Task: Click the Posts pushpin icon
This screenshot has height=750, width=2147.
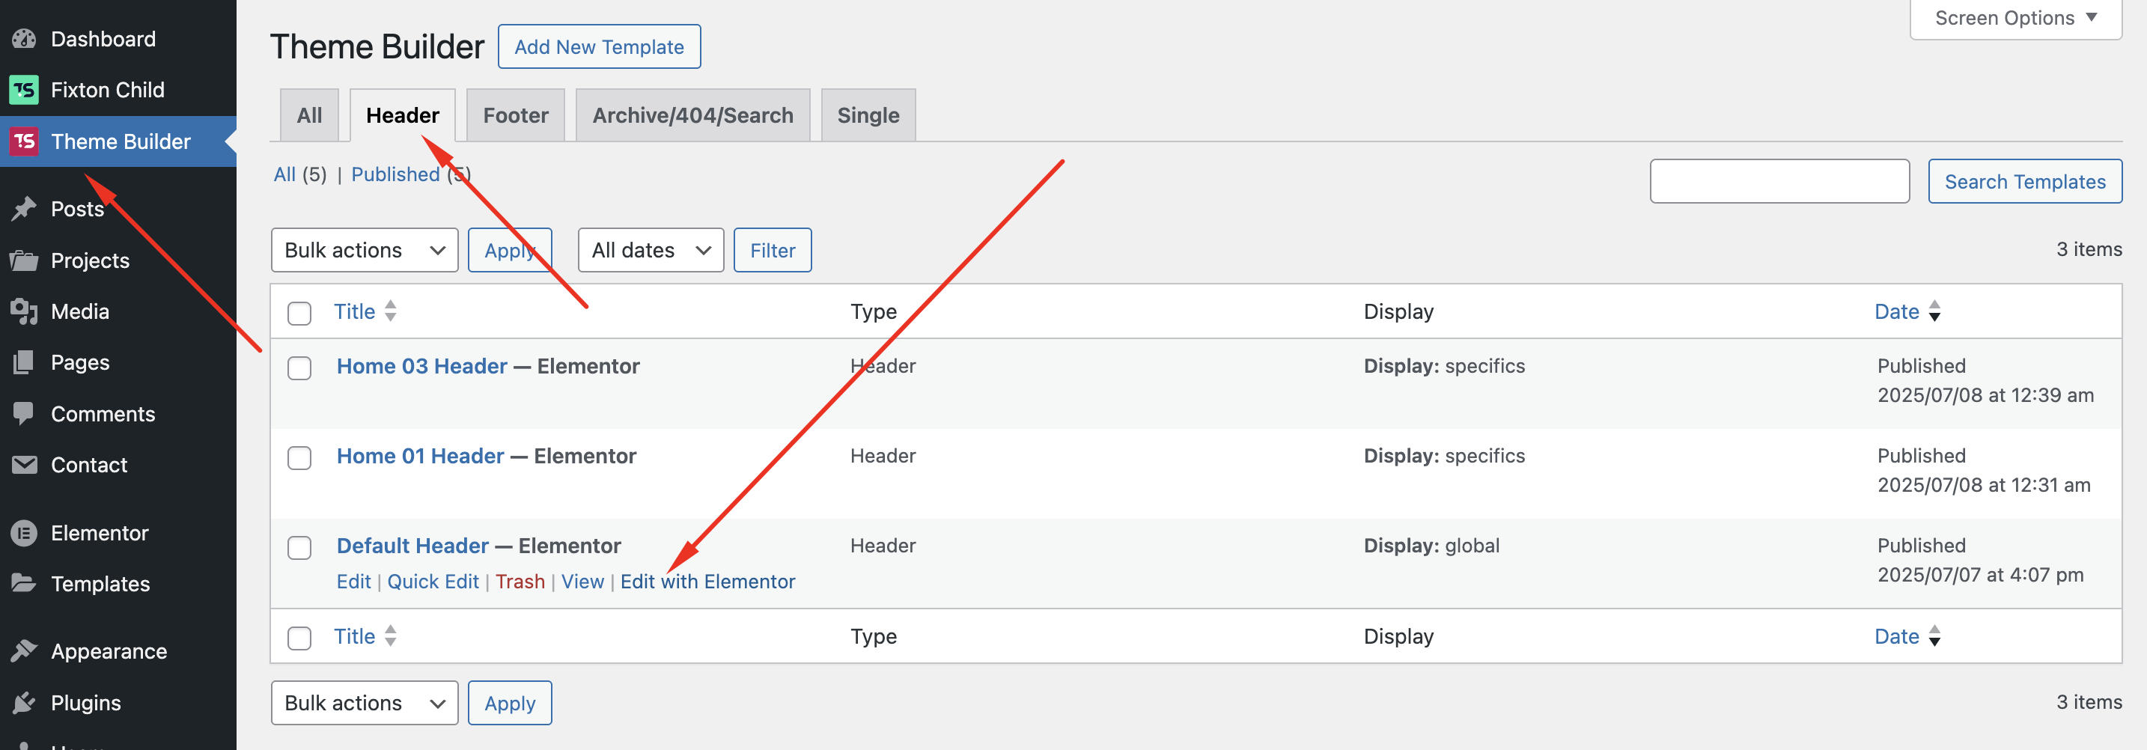Action: click(24, 209)
